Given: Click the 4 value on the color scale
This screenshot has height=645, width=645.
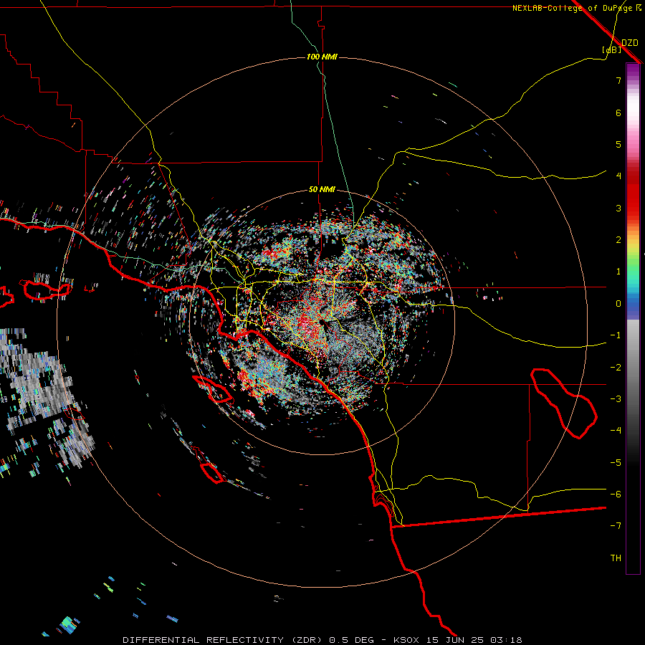Looking at the screenshot, I should coord(618,176).
